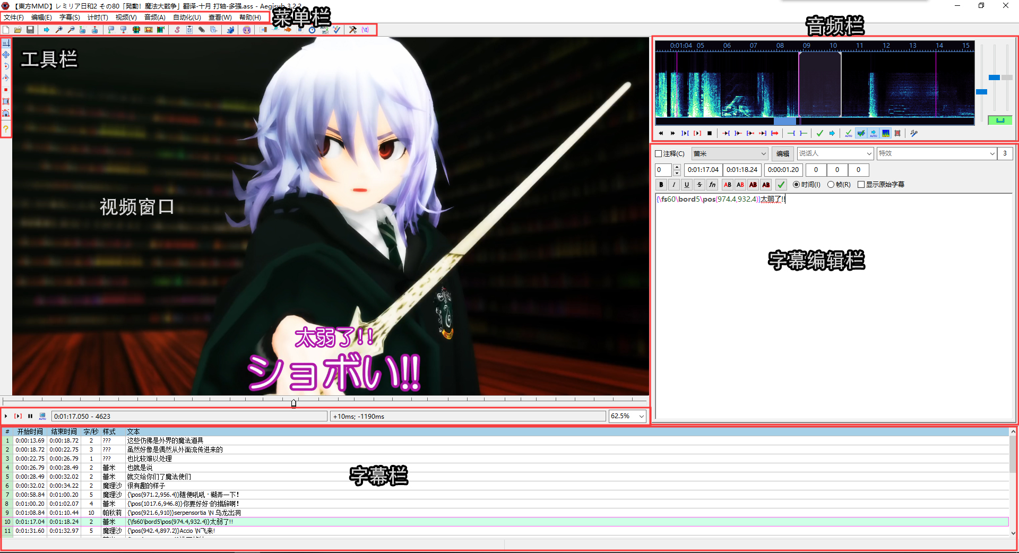Select the drag/move subtitle visual tool
The width and height of the screenshot is (1019, 553).
click(x=6, y=55)
